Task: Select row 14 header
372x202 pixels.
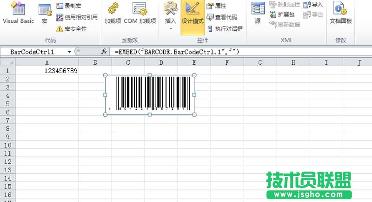Action: point(7,178)
